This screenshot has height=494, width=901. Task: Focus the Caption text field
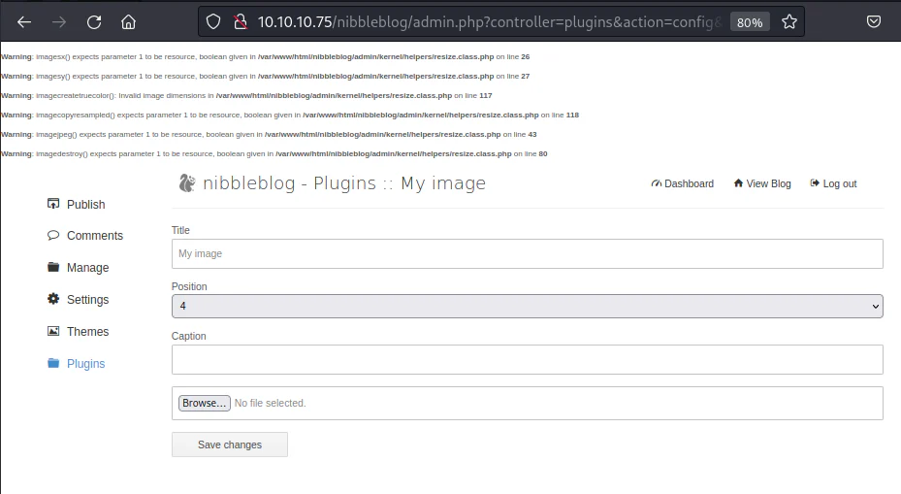(x=527, y=359)
